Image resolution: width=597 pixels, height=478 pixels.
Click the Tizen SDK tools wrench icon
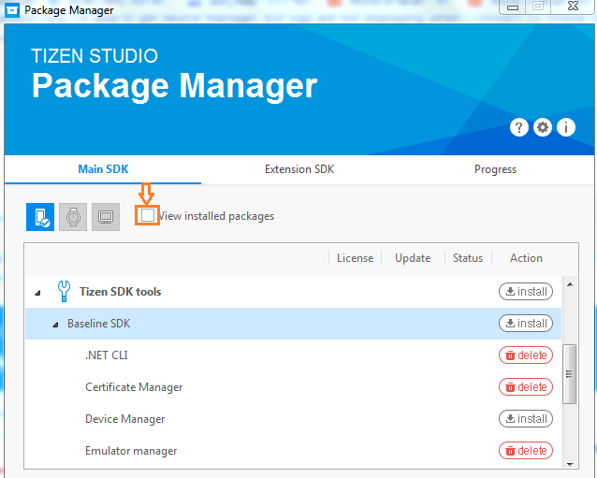65,292
